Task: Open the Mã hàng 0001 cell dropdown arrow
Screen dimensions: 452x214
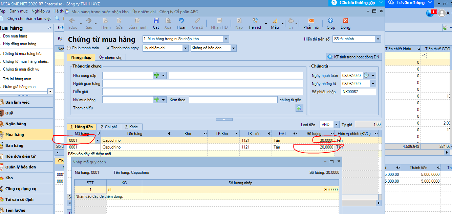Action: pyautogui.click(x=98, y=140)
